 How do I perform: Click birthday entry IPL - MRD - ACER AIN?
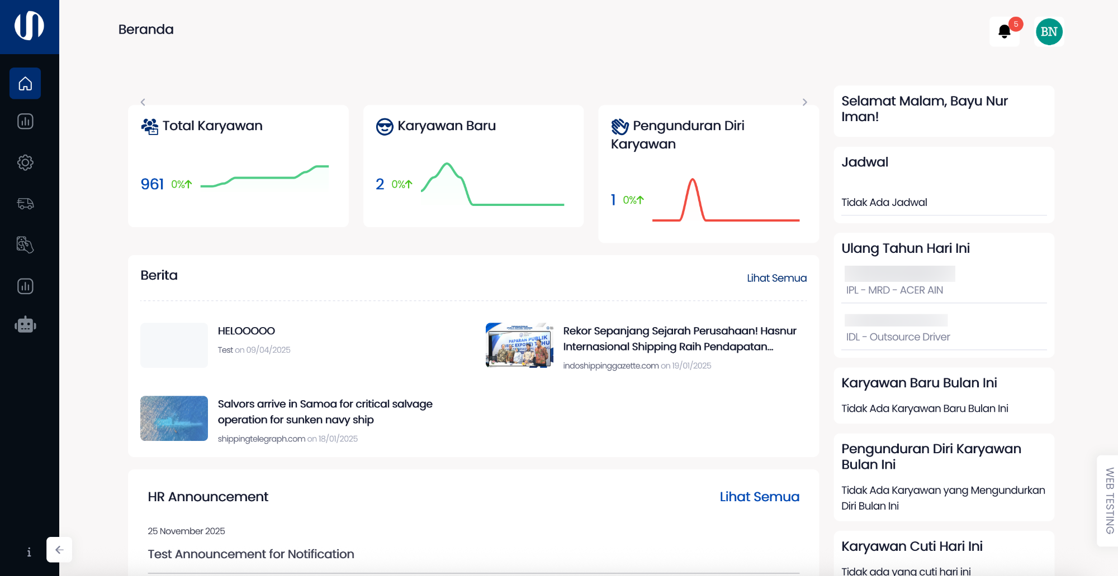coord(894,290)
